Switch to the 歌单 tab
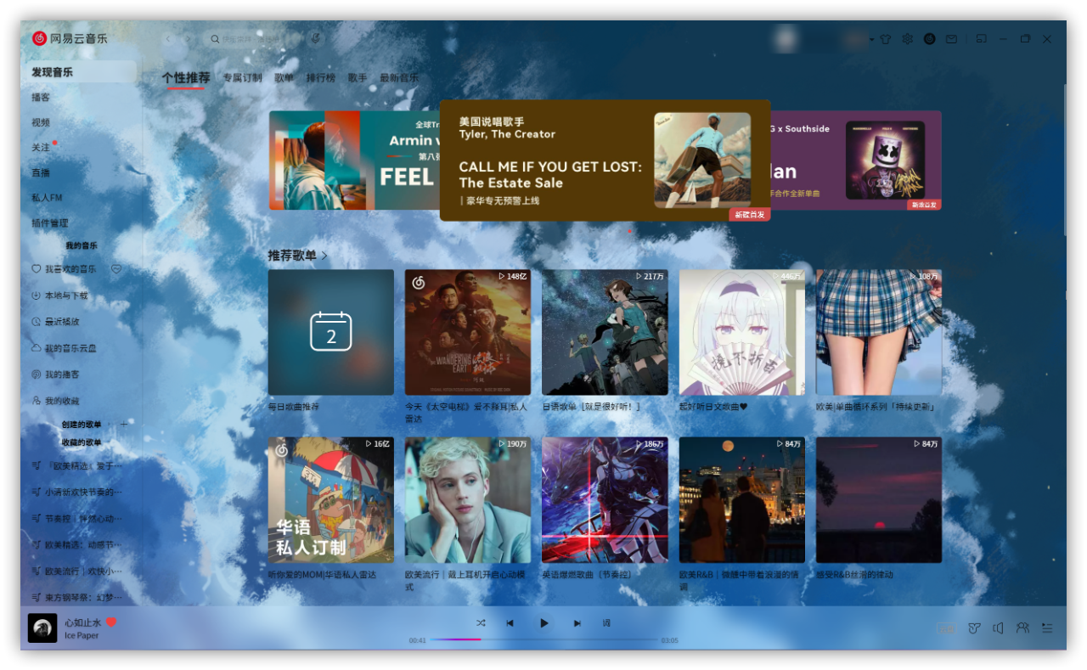The image size is (1087, 670). pyautogui.click(x=284, y=77)
